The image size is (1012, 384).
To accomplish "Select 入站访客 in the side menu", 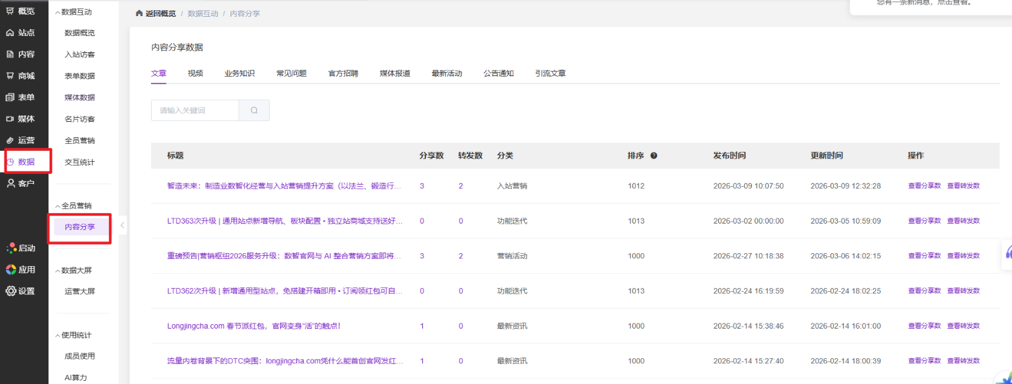I will tap(80, 54).
